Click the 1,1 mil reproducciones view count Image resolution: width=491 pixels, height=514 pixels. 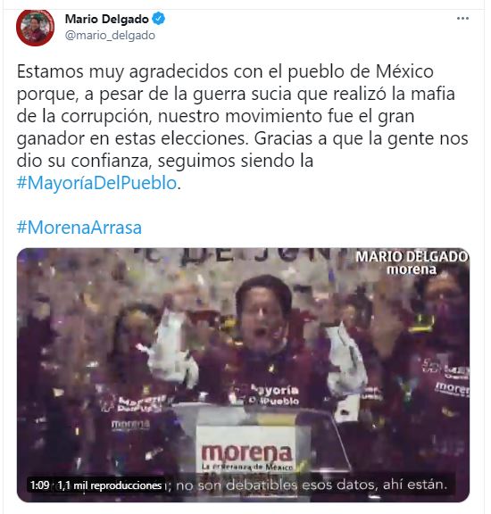tap(110, 485)
